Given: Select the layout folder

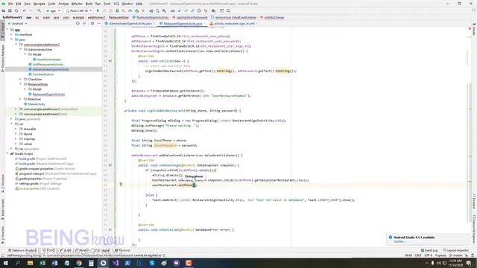Looking at the screenshot, I should 28,134.
